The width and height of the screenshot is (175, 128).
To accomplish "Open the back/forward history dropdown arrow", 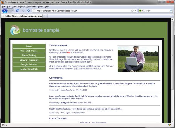I will 13,10.
